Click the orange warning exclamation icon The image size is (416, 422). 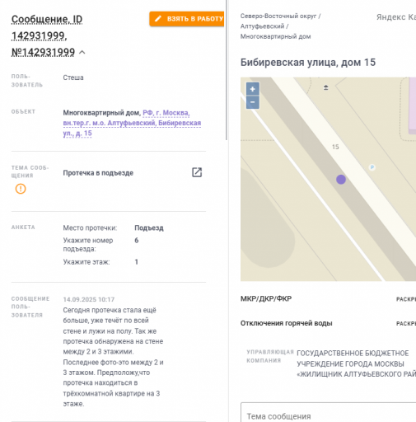(21, 189)
